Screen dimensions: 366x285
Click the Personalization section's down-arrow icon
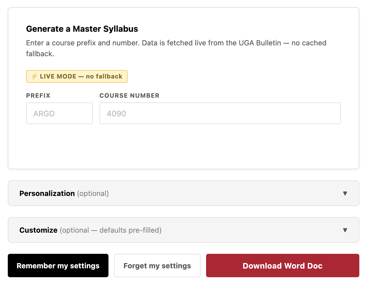[x=345, y=193]
